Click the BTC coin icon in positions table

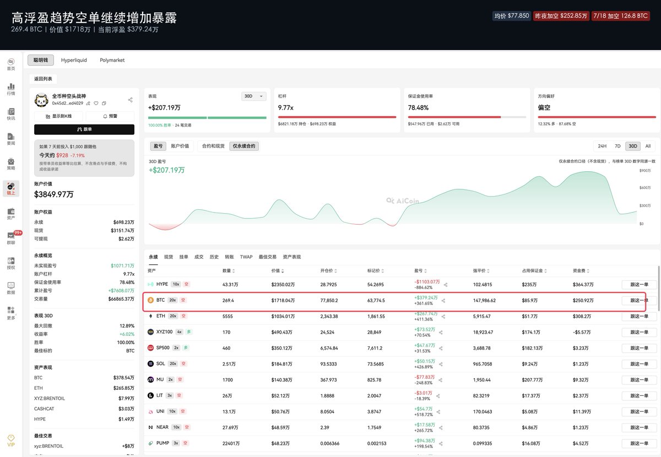151,301
